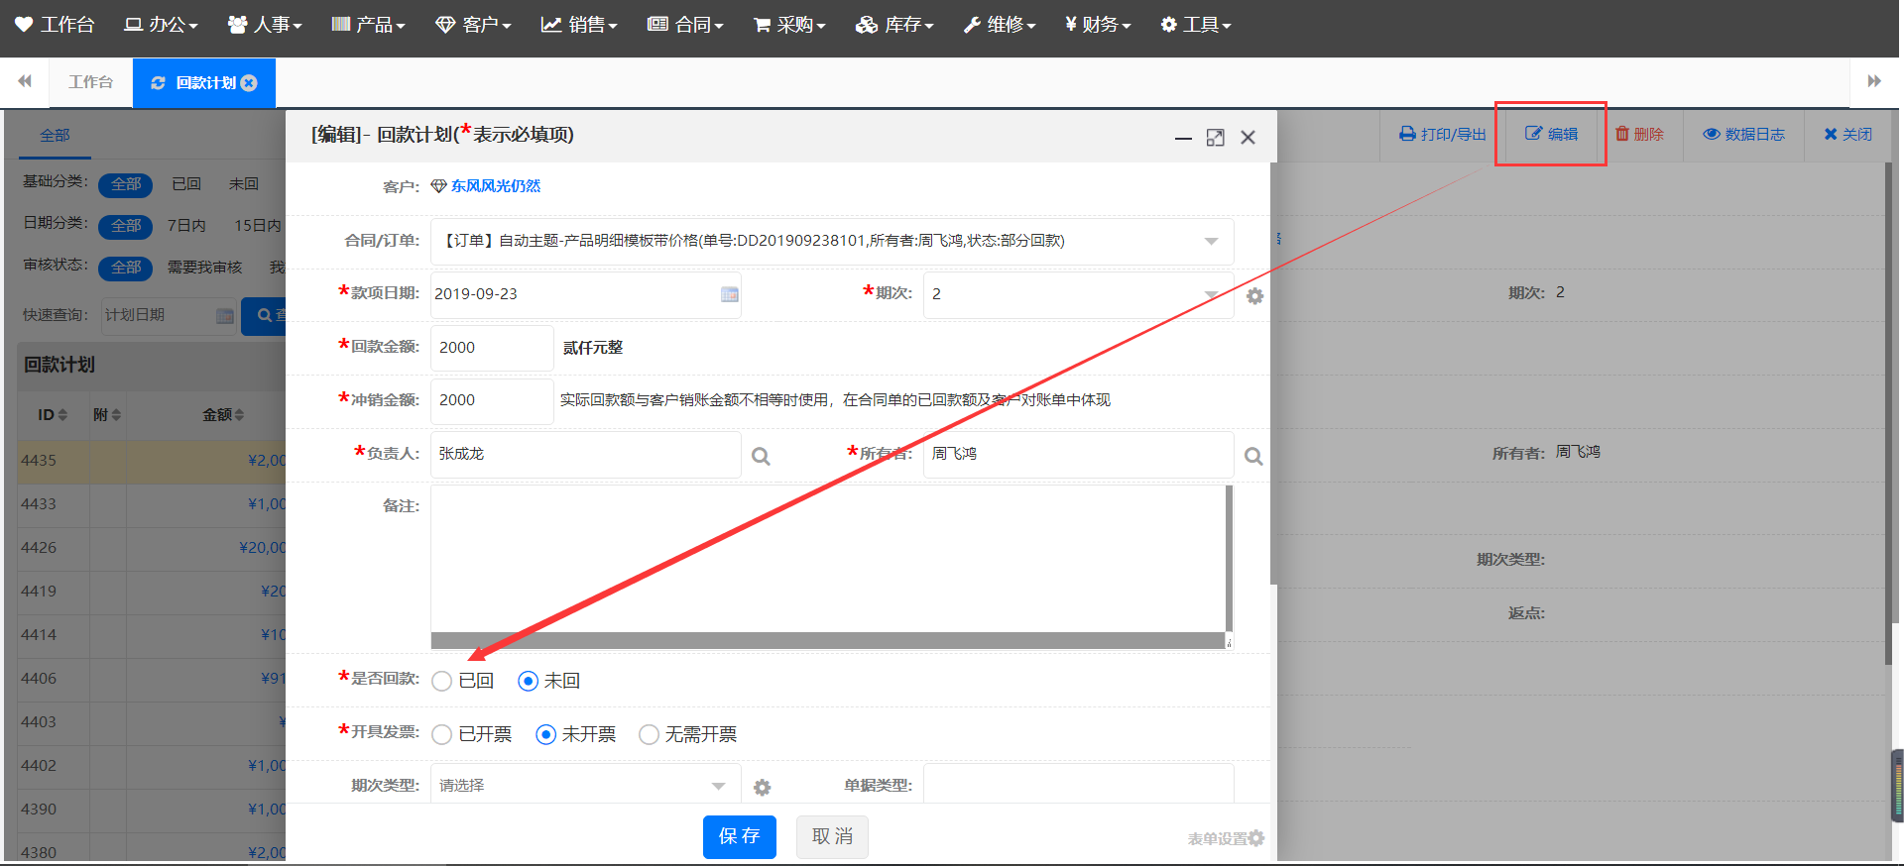Click the gear icon next to 期次 dropdown
The height and width of the screenshot is (866, 1904).
[x=1254, y=296]
